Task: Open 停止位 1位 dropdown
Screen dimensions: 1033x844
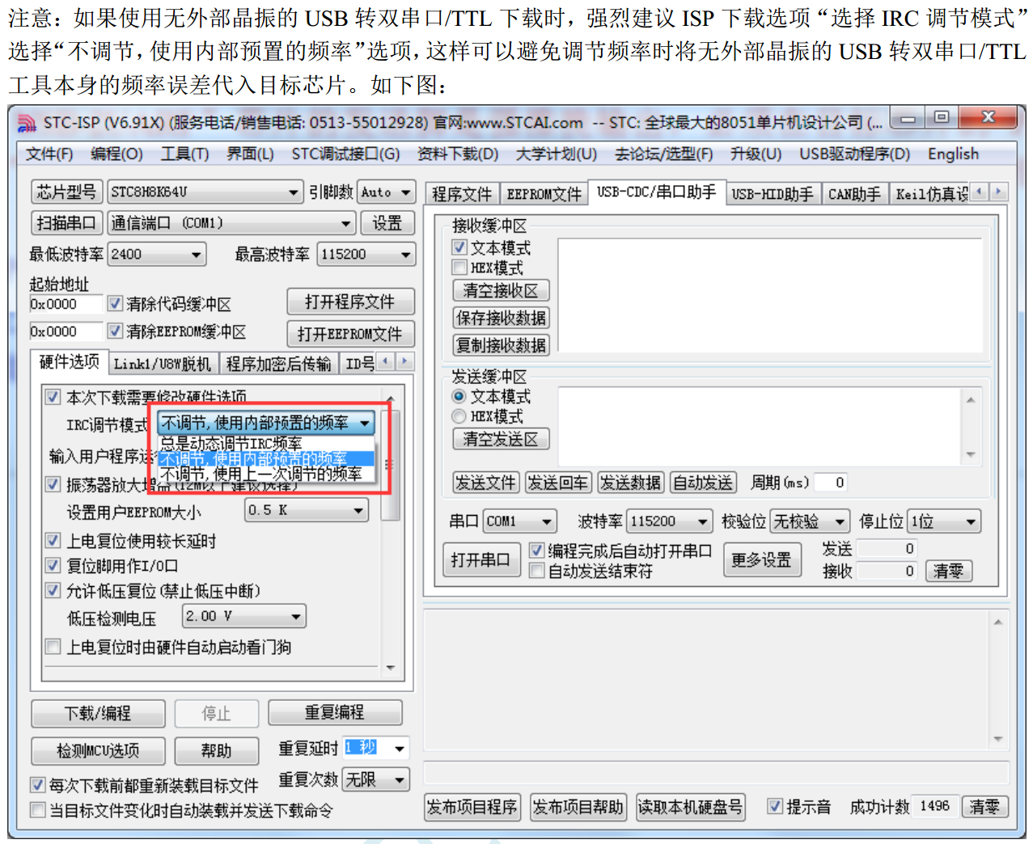Action: (944, 521)
